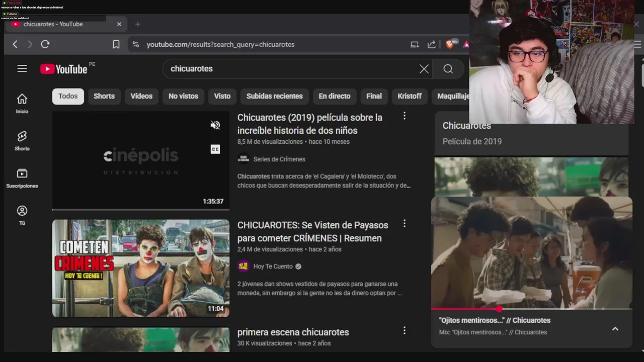Screen dimensions: 644x362
Task: Open Shorts in the left sidebar
Action: [22, 141]
